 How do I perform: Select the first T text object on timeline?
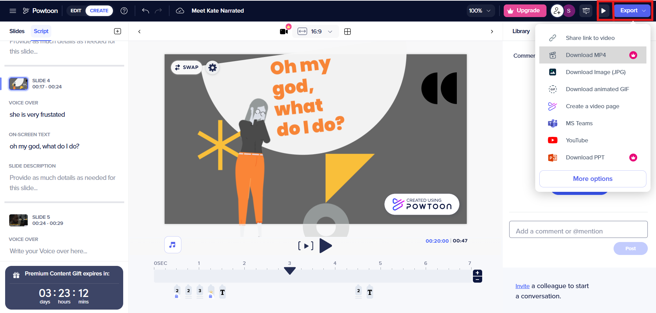222,292
